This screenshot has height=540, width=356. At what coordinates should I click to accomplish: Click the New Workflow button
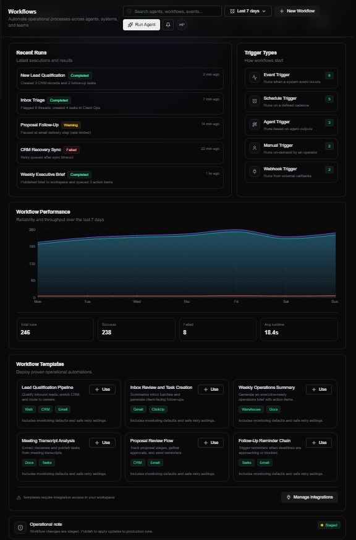297,11
